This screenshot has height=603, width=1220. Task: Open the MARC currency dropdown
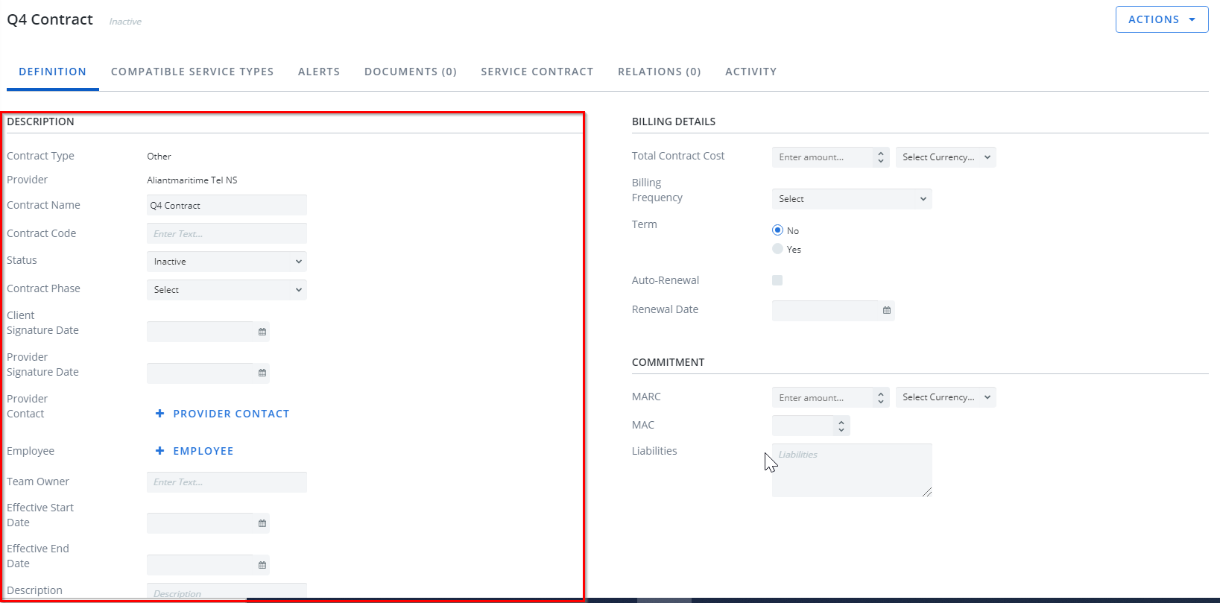pos(946,397)
